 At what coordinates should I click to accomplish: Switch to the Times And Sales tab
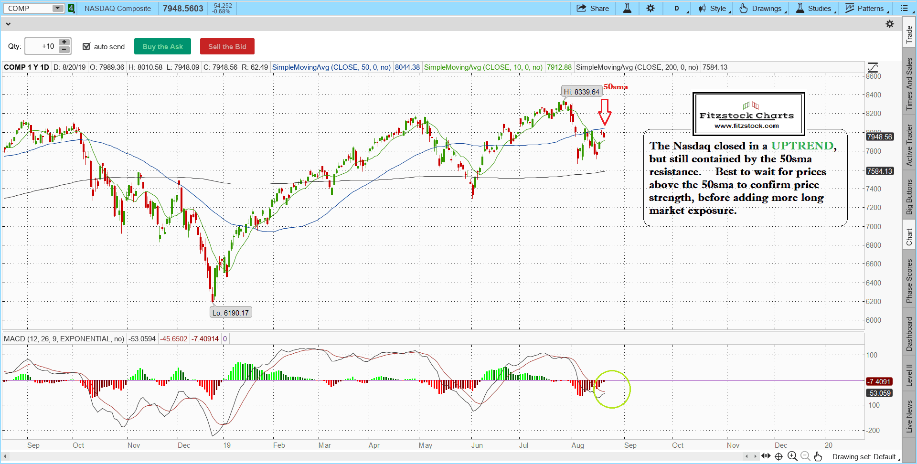(x=909, y=84)
